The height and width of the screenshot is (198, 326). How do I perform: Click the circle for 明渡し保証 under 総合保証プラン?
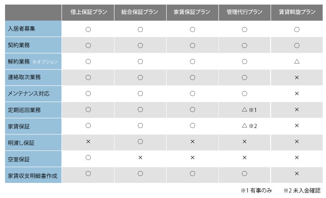point(141,142)
